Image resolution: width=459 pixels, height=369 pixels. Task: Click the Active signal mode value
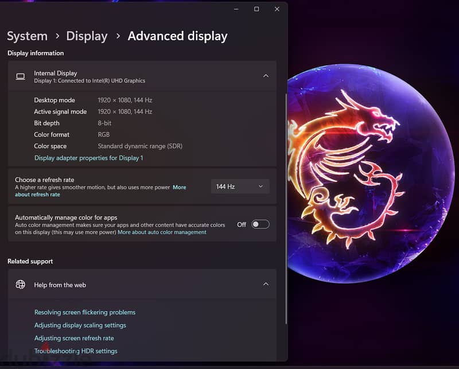pos(125,111)
